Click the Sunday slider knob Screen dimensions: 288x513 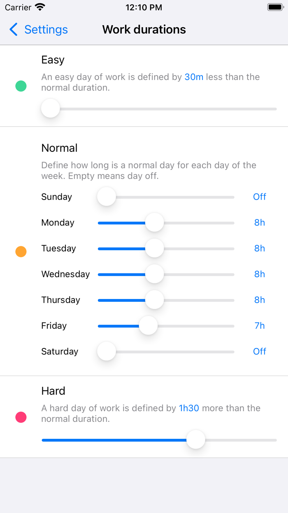(107, 197)
